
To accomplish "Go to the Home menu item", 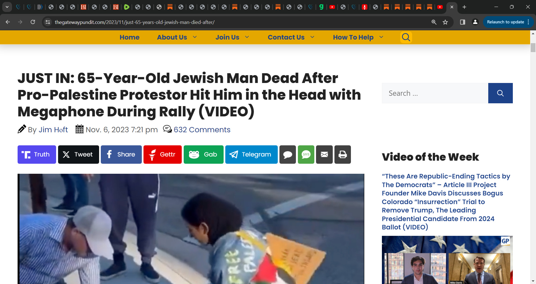I will coord(130,37).
